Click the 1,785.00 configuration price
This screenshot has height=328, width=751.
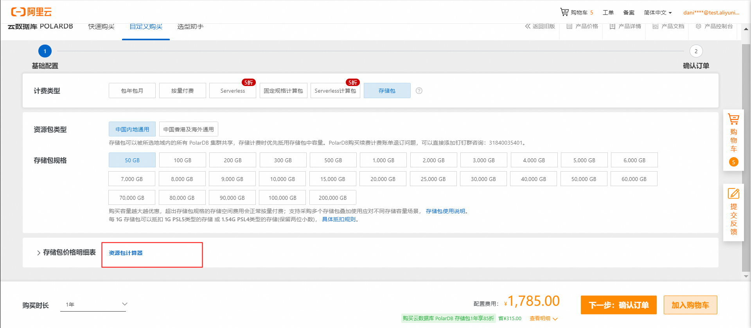click(534, 301)
